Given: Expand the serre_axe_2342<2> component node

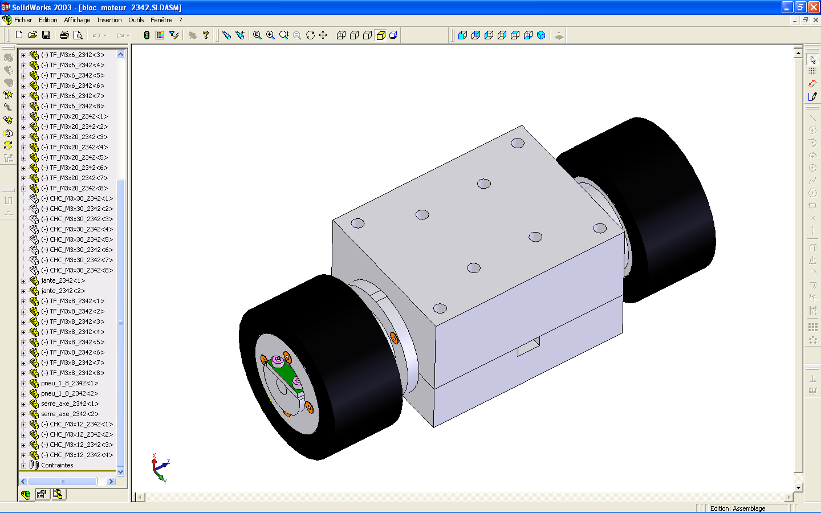Looking at the screenshot, I should [24, 414].
